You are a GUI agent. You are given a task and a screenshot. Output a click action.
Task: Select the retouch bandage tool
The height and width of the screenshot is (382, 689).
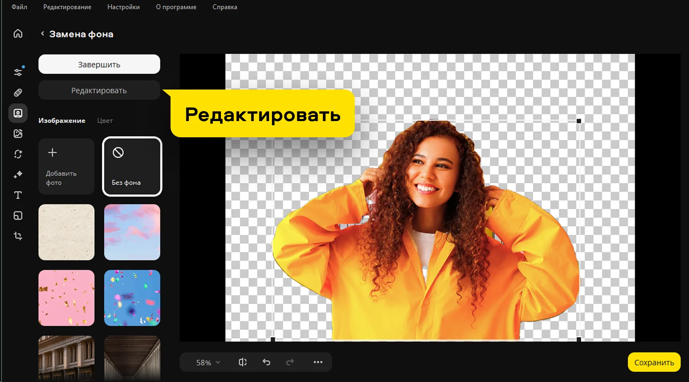click(x=18, y=93)
